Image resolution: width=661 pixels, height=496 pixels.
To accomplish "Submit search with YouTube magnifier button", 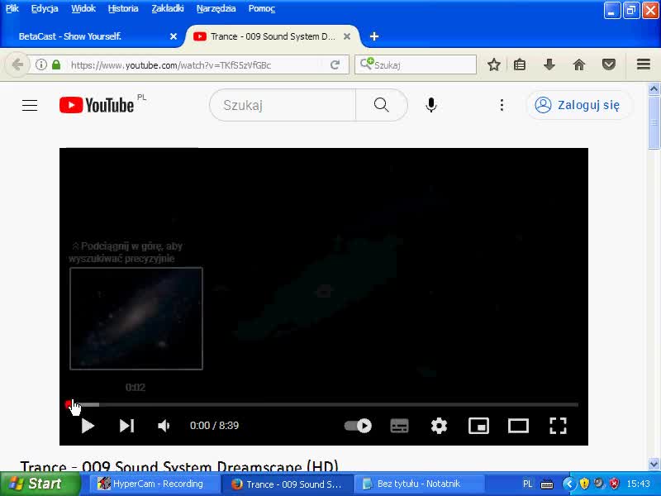I will (382, 105).
